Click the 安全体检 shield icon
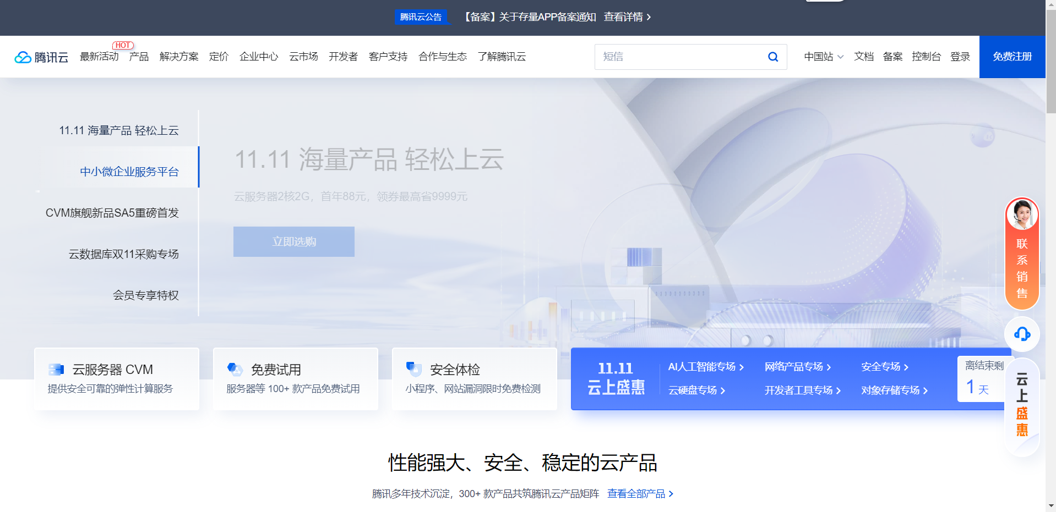The height and width of the screenshot is (512, 1056). [x=413, y=369]
